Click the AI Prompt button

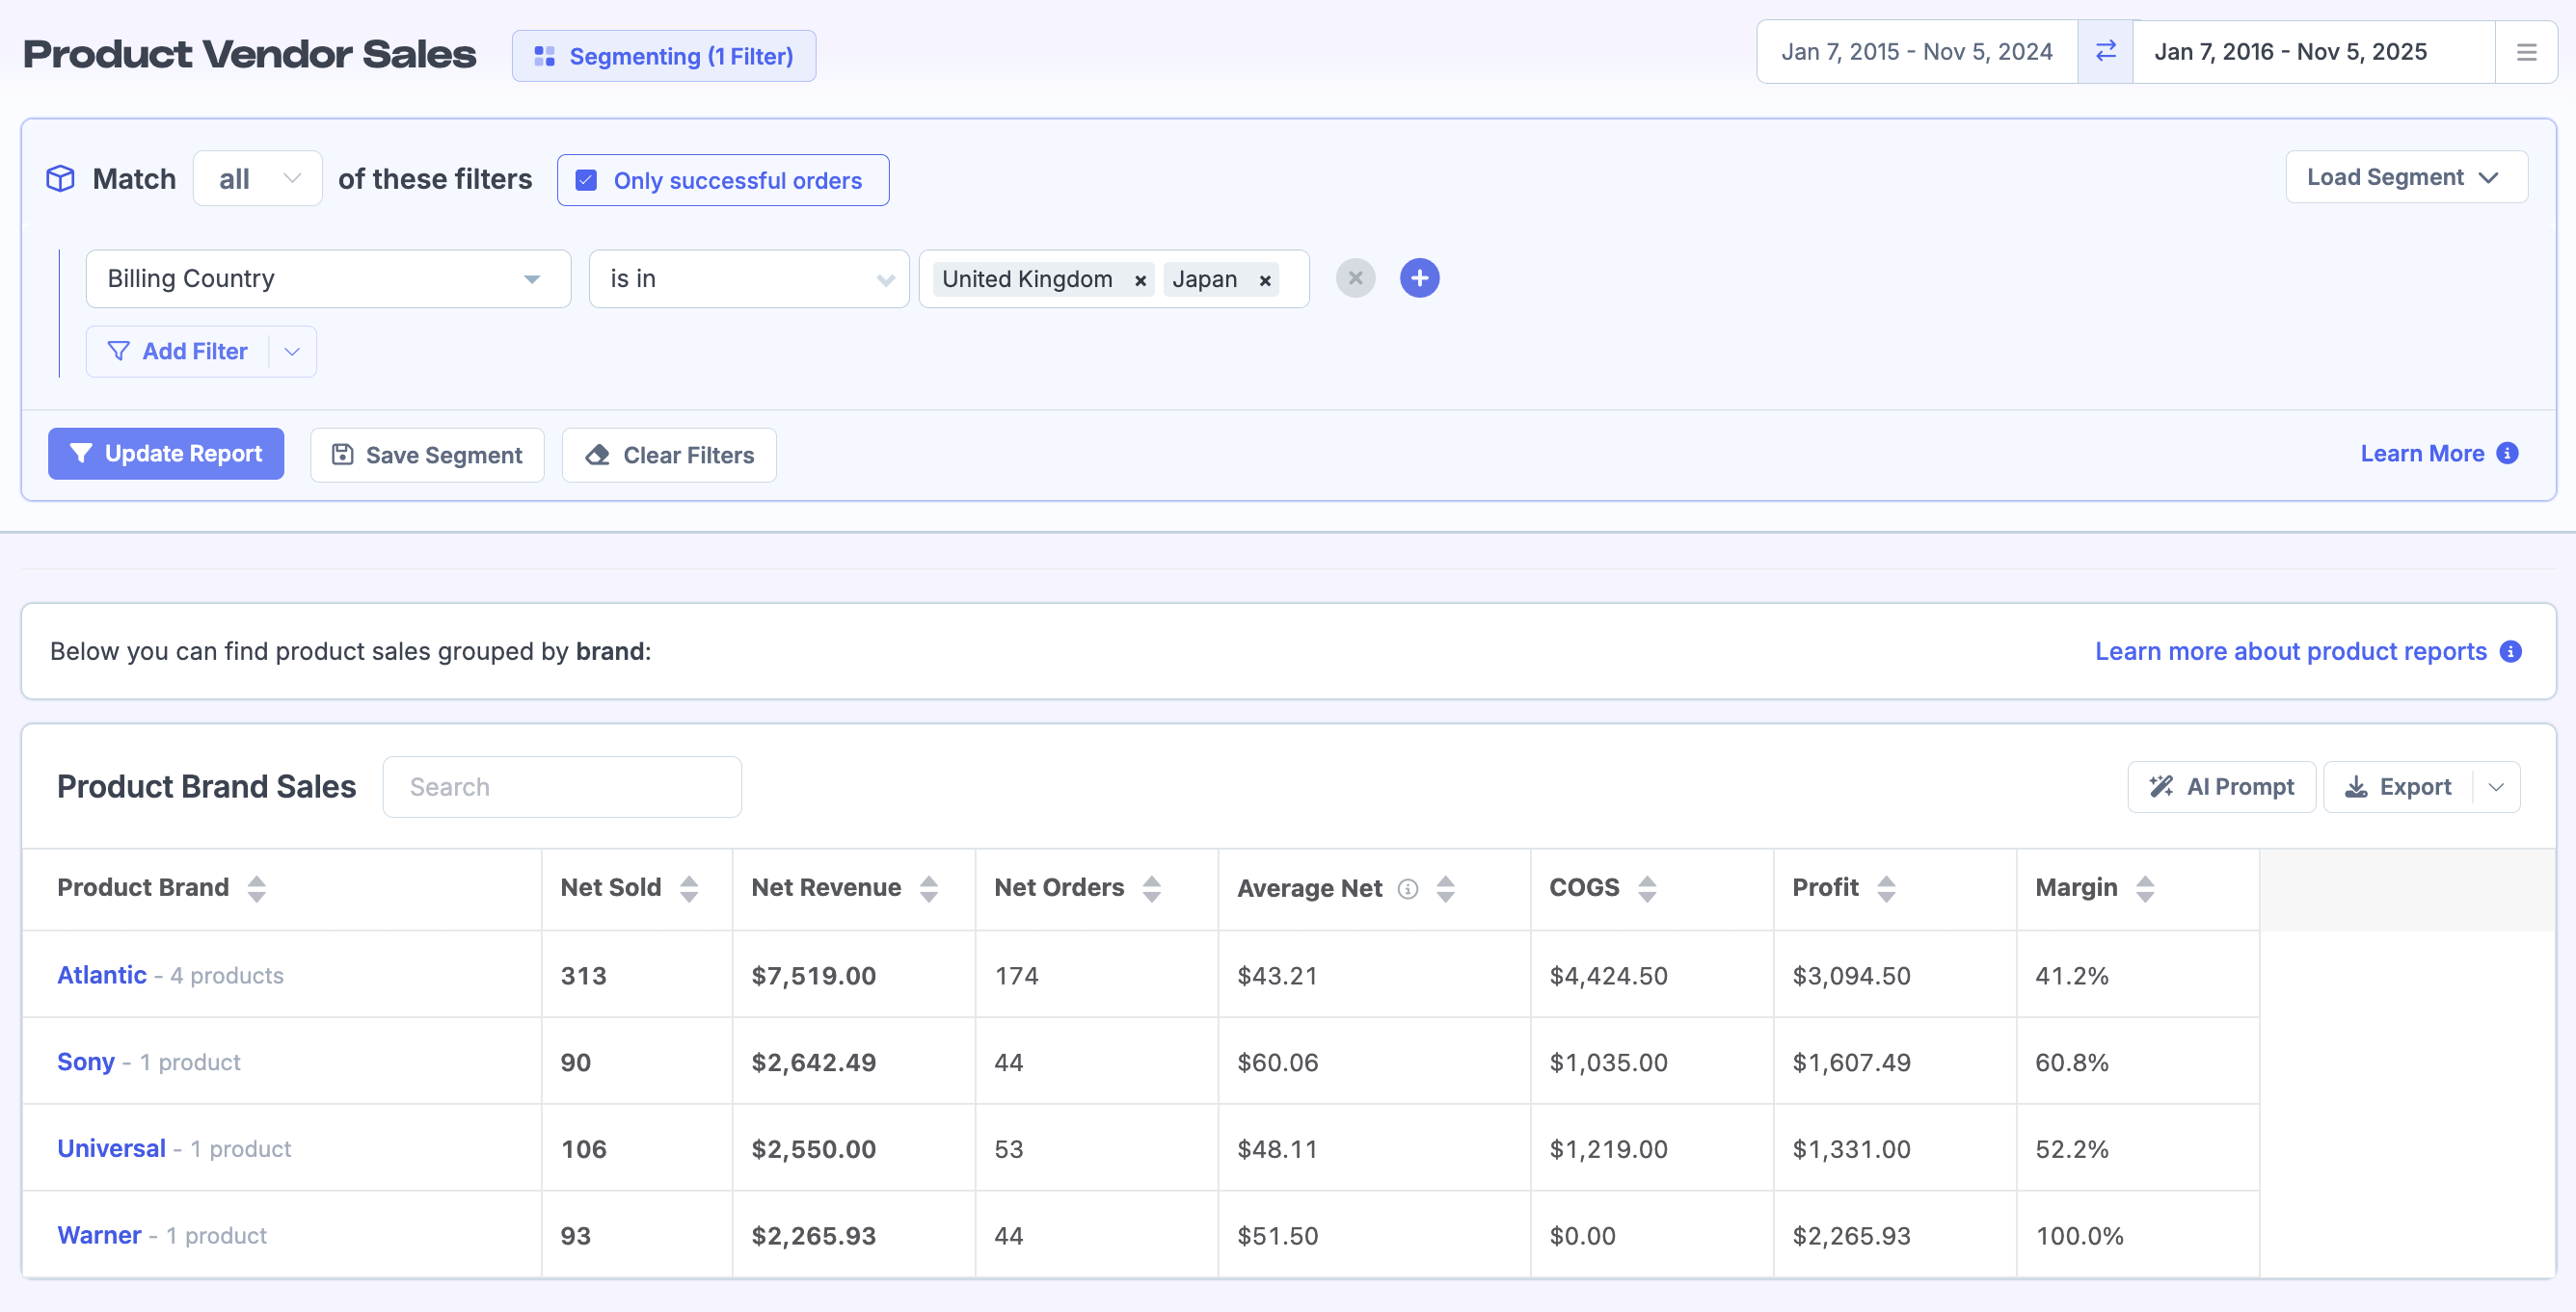2221,787
